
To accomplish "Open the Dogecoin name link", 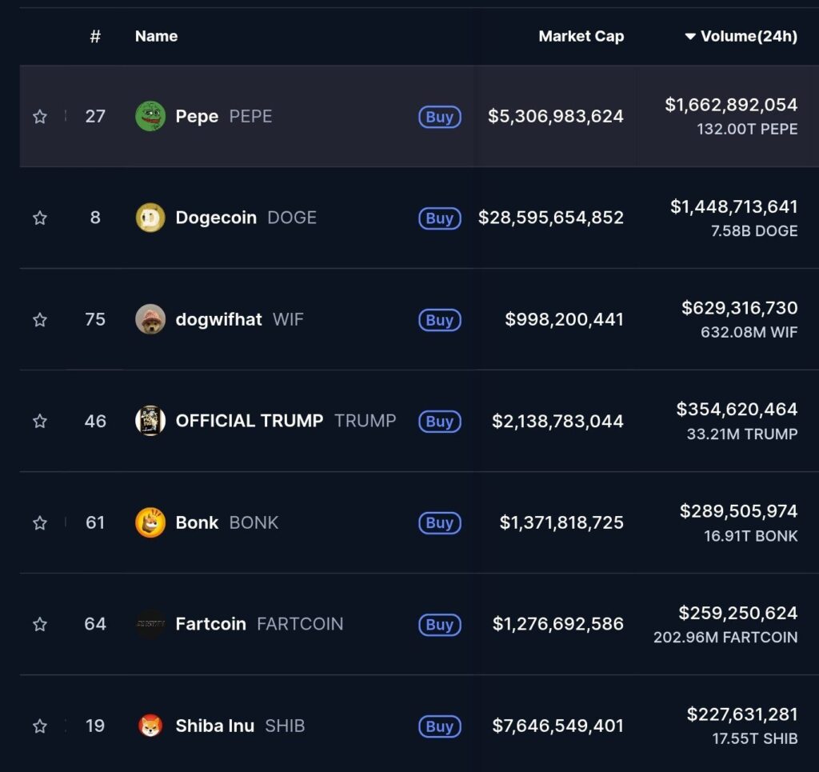I will (216, 218).
